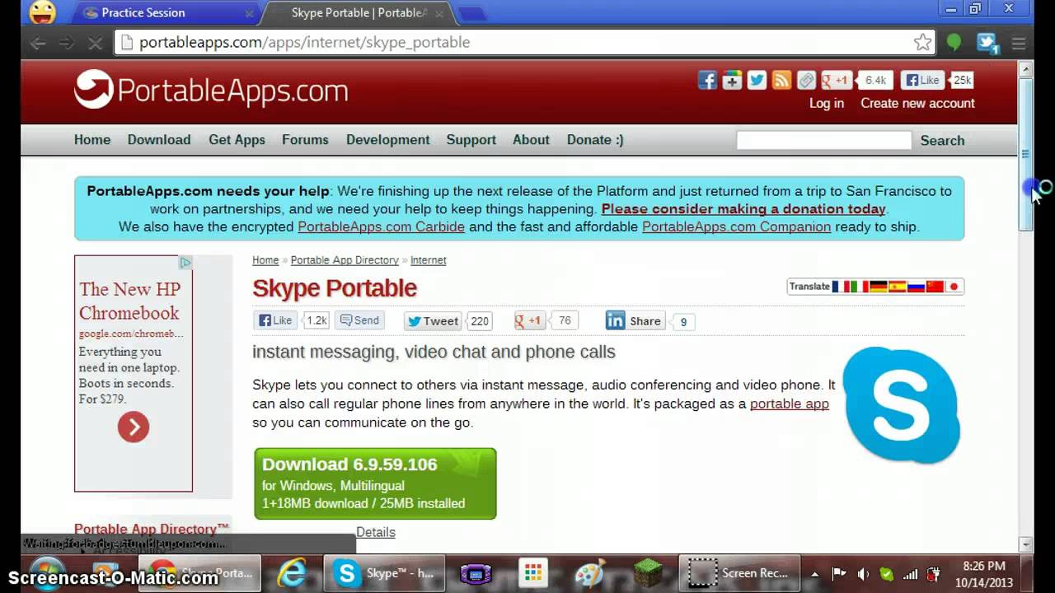1055x593 pixels.
Task: Open the Download menu item
Action: (159, 140)
